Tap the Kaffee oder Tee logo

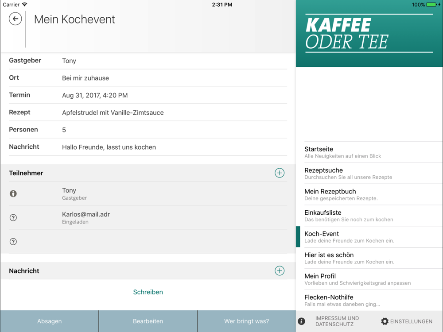click(369, 33)
